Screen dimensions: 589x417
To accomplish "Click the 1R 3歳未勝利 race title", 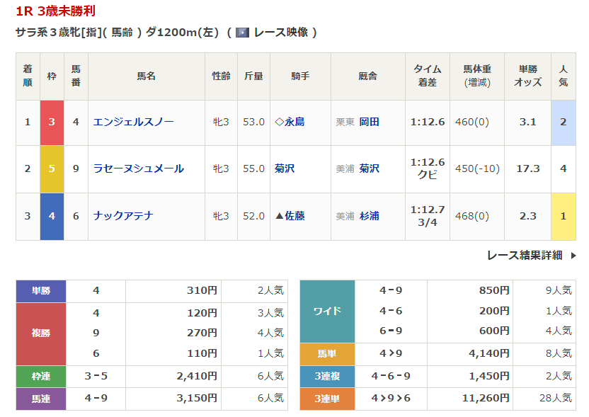I will pyautogui.click(x=55, y=11).
